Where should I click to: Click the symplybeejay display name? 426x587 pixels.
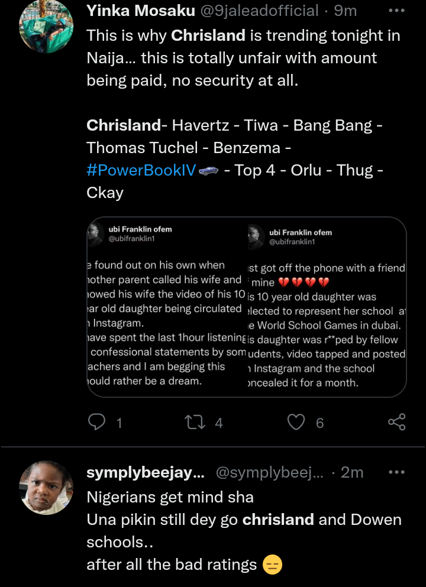[146, 473]
